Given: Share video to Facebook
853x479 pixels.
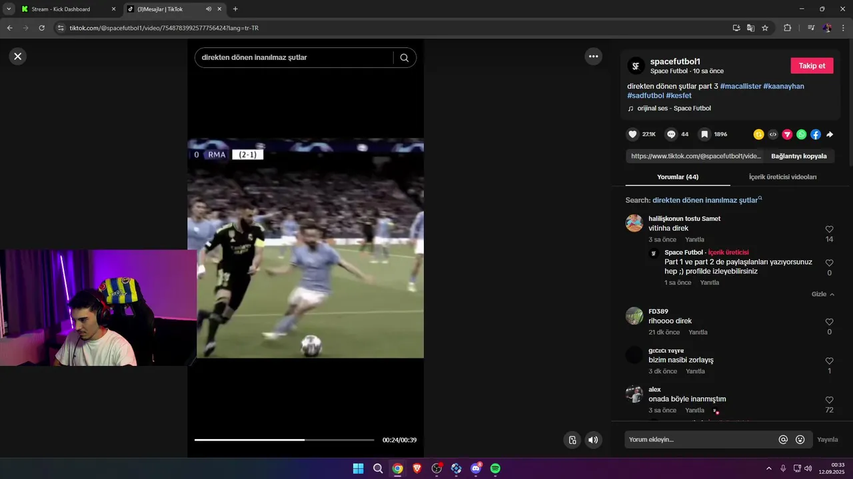Looking at the screenshot, I should pyautogui.click(x=816, y=134).
